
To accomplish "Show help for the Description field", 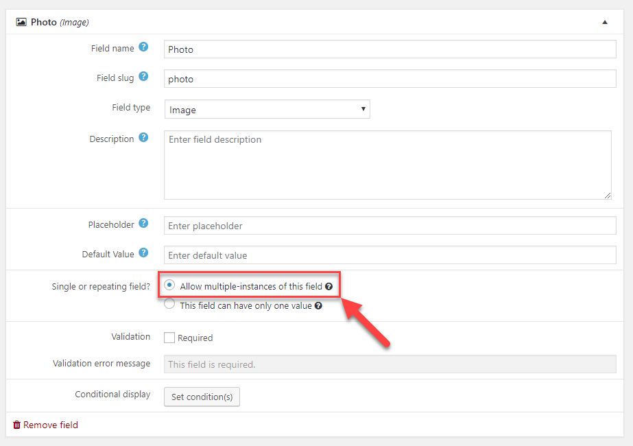I will pyautogui.click(x=143, y=137).
